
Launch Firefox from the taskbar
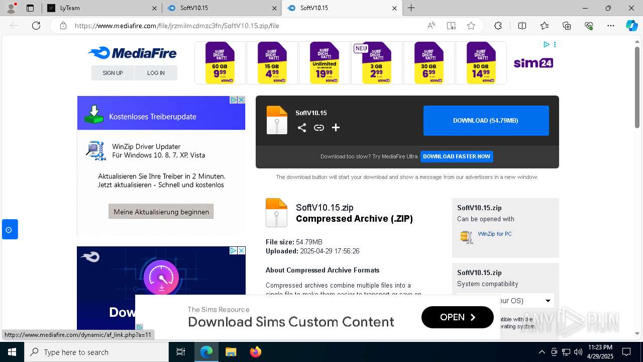pyautogui.click(x=255, y=352)
